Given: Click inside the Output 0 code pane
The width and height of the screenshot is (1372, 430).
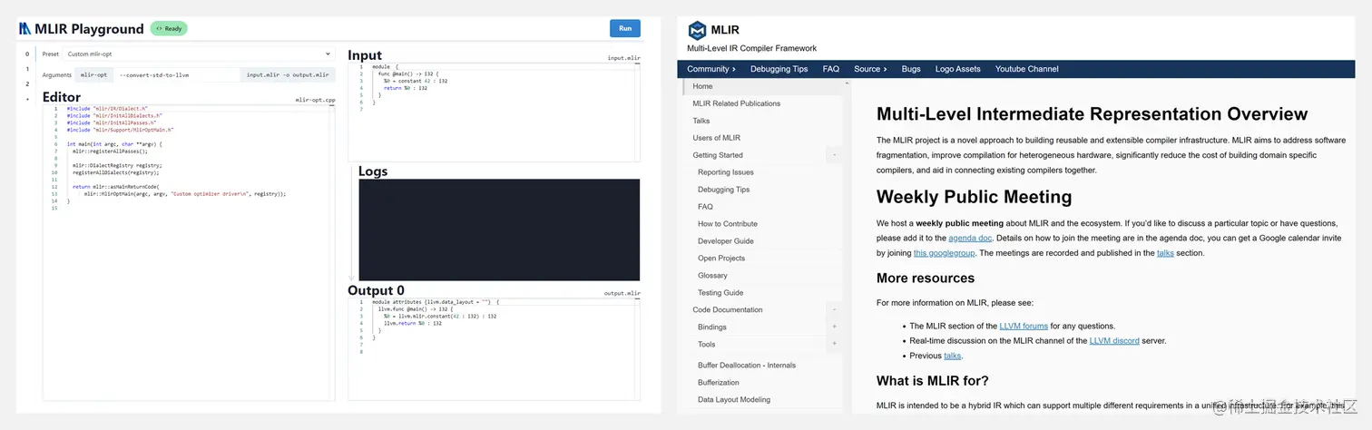Looking at the screenshot, I should 494,348.
